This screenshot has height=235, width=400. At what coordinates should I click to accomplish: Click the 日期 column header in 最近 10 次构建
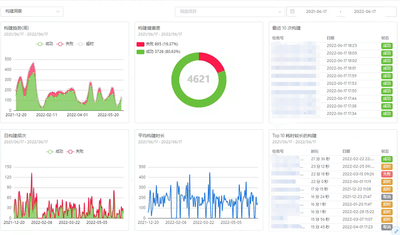(x=330, y=37)
